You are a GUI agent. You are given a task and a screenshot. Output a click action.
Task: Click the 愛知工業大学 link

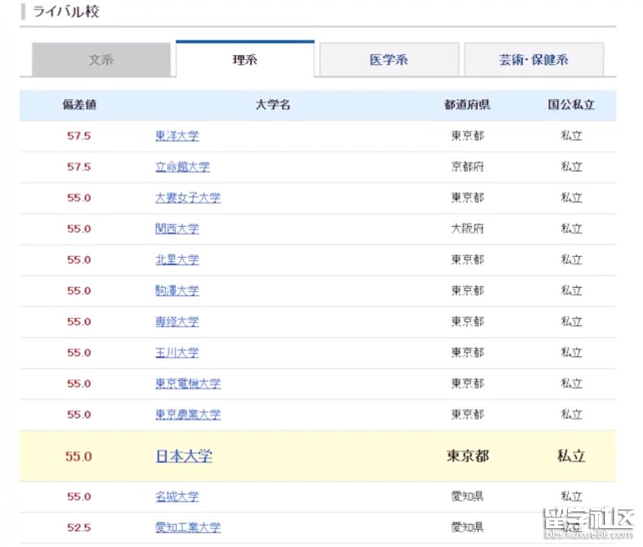(188, 527)
